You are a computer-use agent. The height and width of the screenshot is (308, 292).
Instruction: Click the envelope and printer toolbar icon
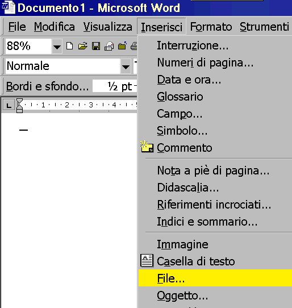coord(109,46)
